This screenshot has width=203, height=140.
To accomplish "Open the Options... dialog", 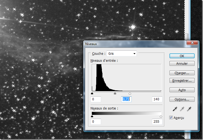I will (182, 99).
